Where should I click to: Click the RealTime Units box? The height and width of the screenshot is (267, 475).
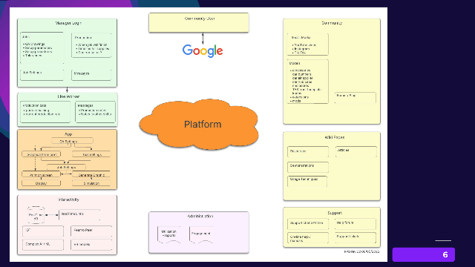pos(79,215)
